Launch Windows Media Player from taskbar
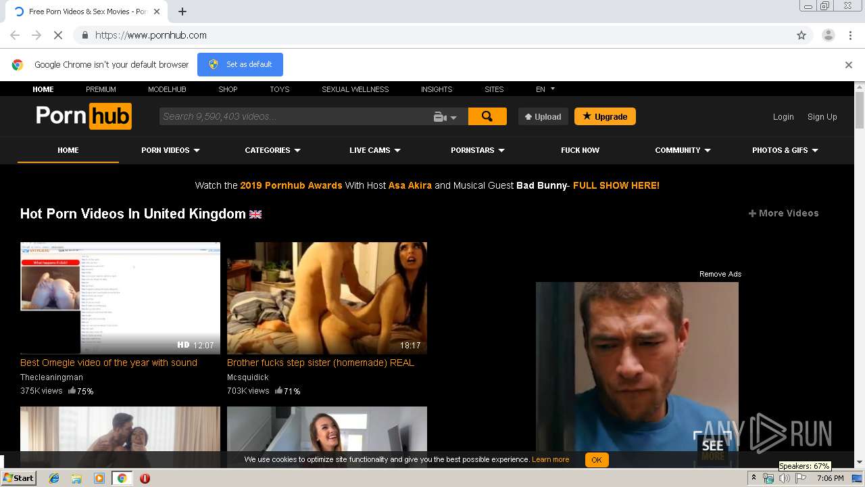This screenshot has width=865, height=487. click(x=99, y=478)
